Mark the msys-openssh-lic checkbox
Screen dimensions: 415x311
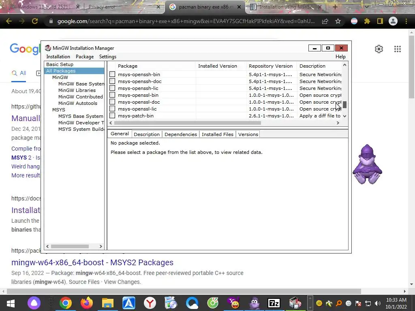click(112, 88)
